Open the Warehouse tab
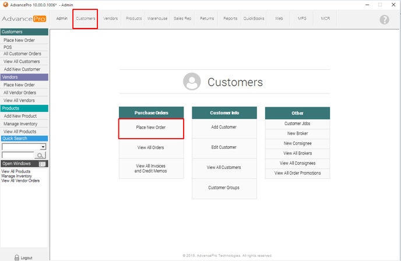Viewport: 401px width, 261px height. tap(157, 19)
